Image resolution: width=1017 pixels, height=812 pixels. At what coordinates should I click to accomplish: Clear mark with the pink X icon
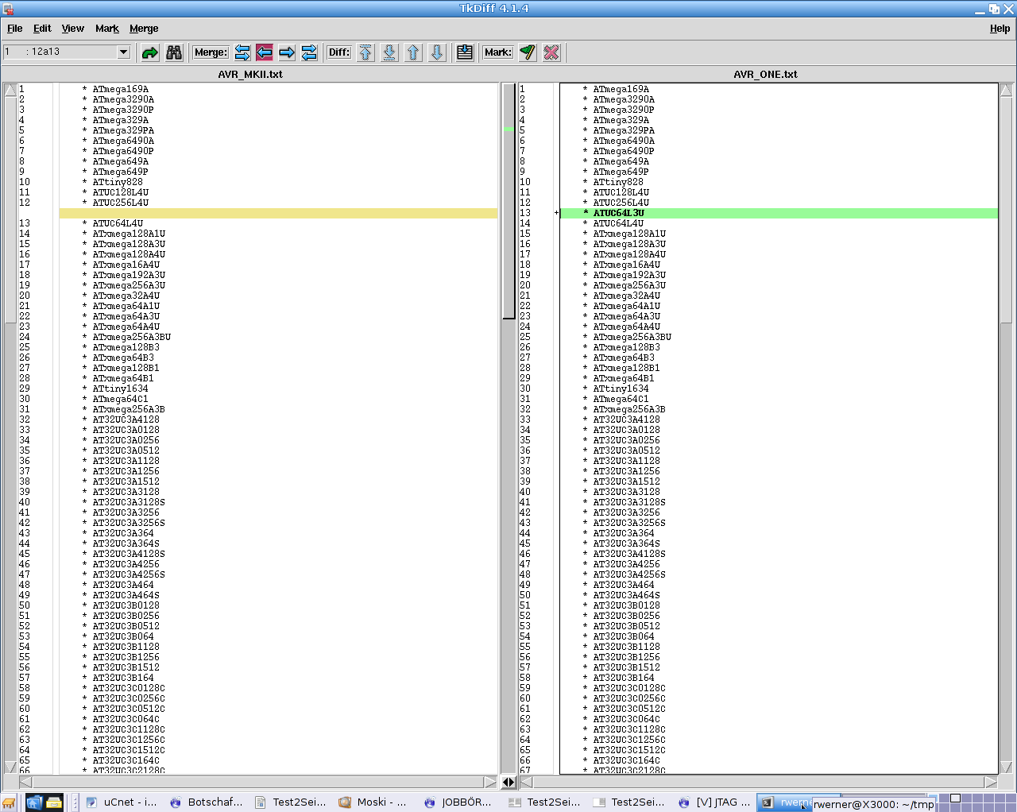pos(551,52)
